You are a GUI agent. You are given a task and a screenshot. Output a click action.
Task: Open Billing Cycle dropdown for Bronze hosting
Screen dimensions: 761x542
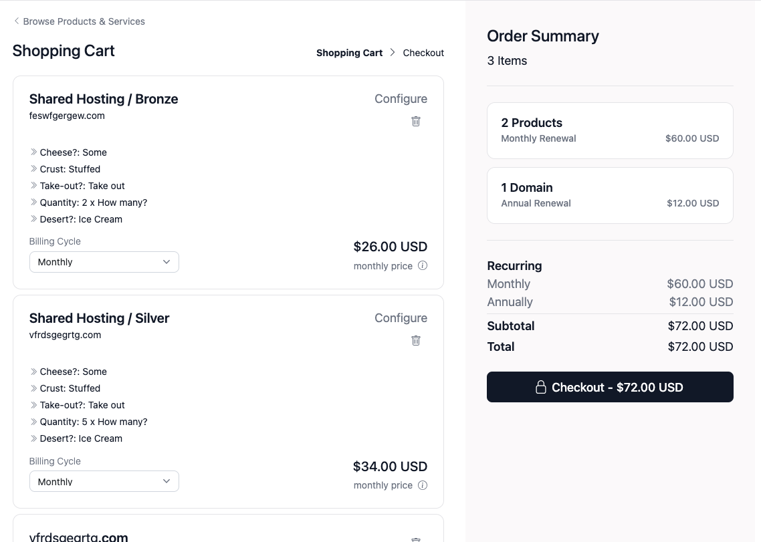104,262
